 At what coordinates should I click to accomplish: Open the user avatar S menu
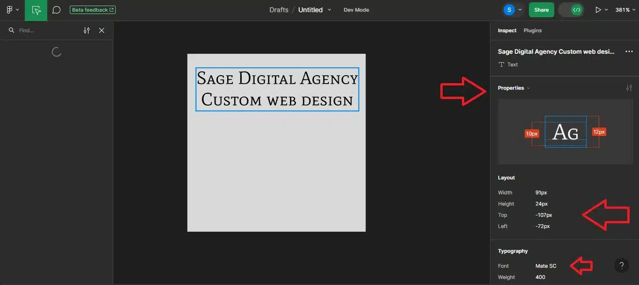tap(509, 10)
